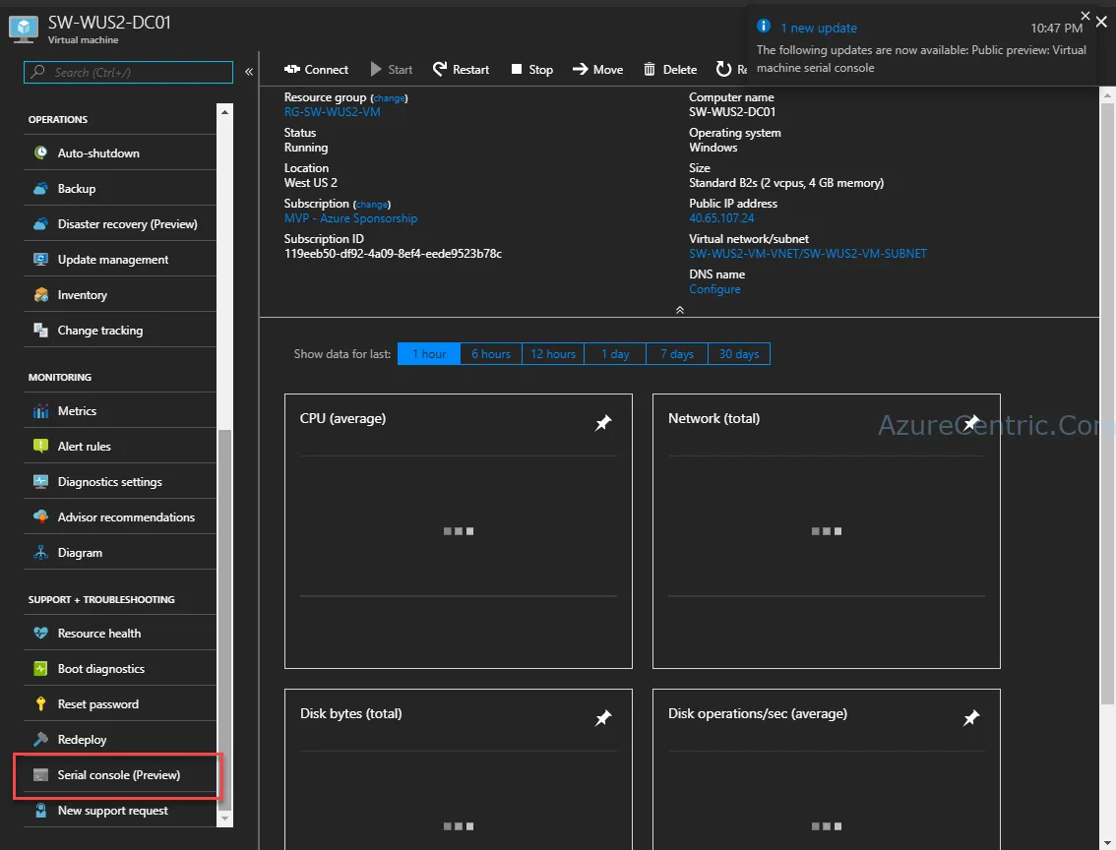Show data for last 30 days
The width and height of the screenshot is (1116, 850).
[739, 354]
